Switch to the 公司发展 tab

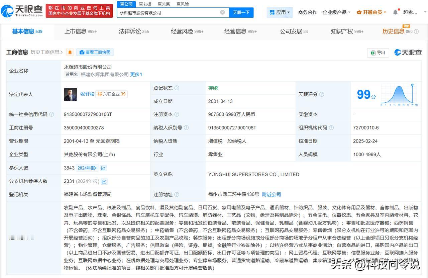[294, 31]
